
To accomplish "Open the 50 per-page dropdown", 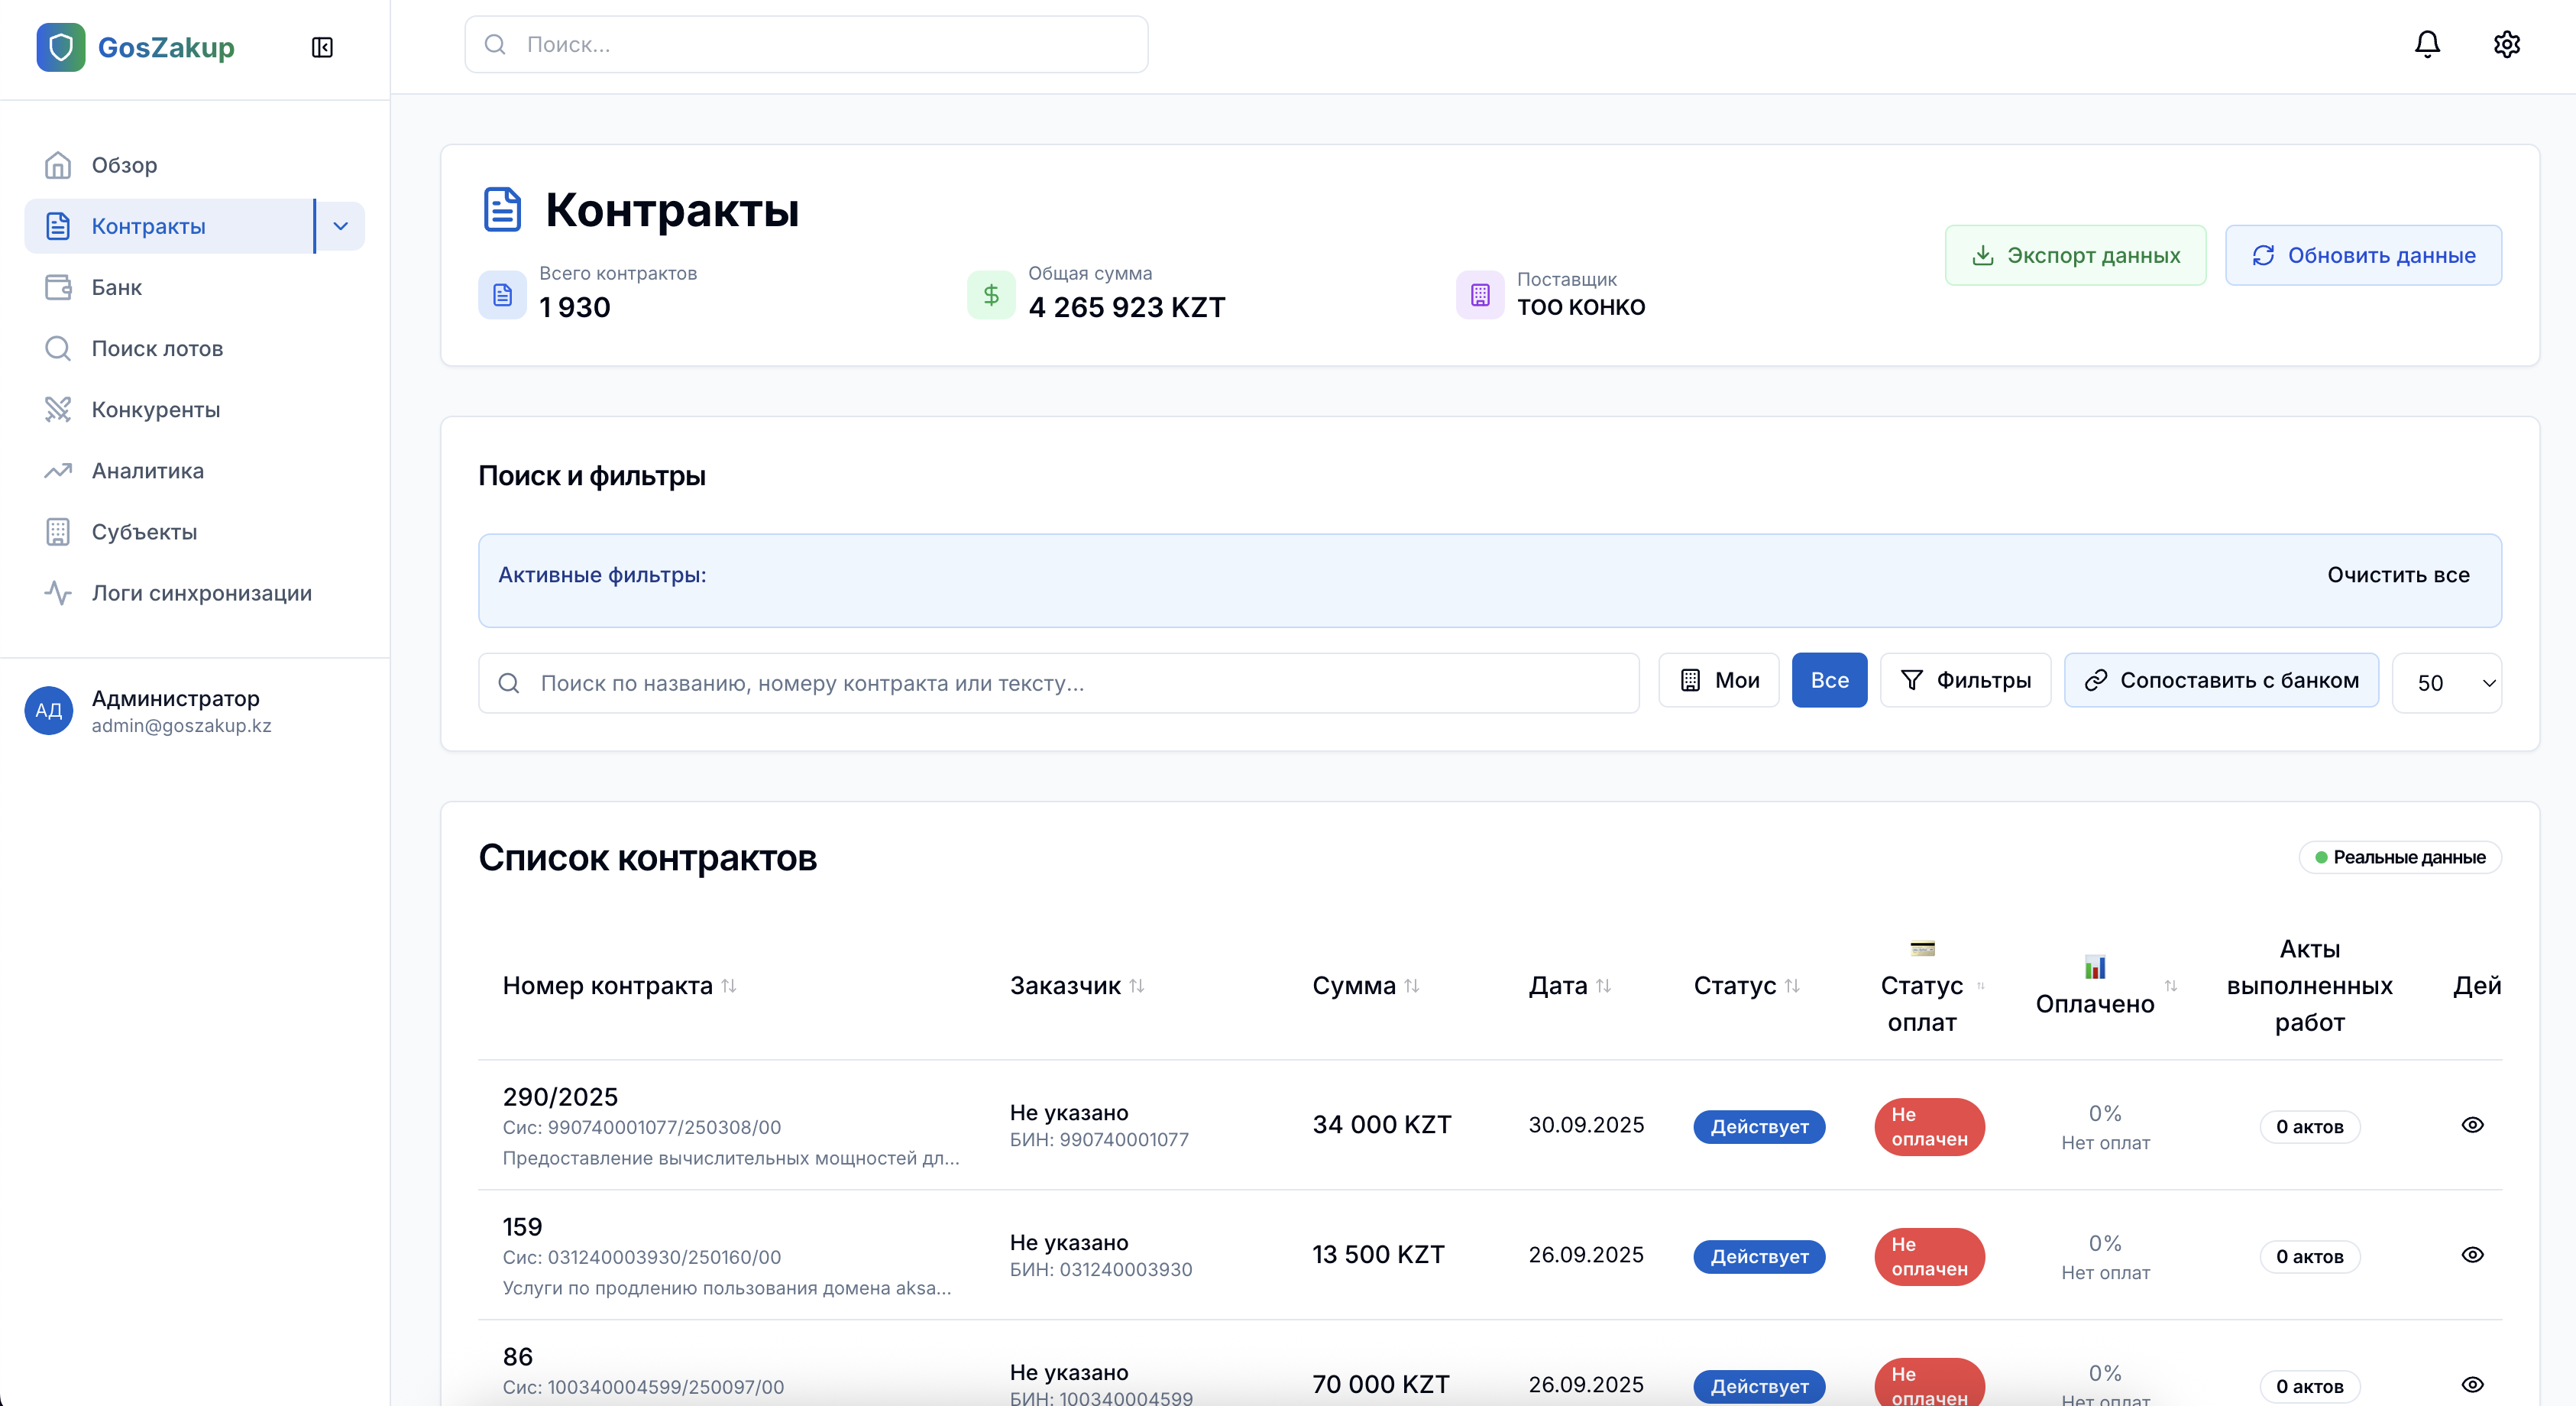I will 2446,683.
